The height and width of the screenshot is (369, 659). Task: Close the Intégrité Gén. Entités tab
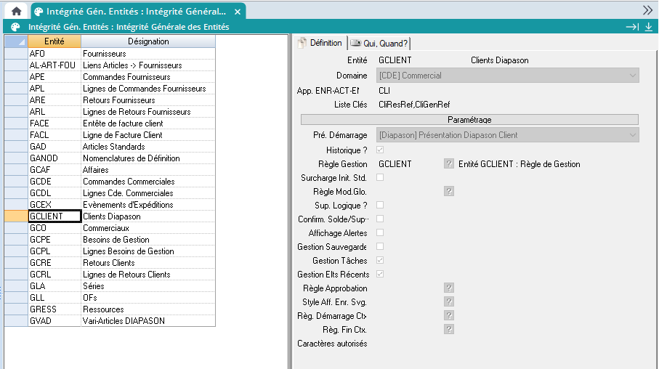tap(236, 12)
